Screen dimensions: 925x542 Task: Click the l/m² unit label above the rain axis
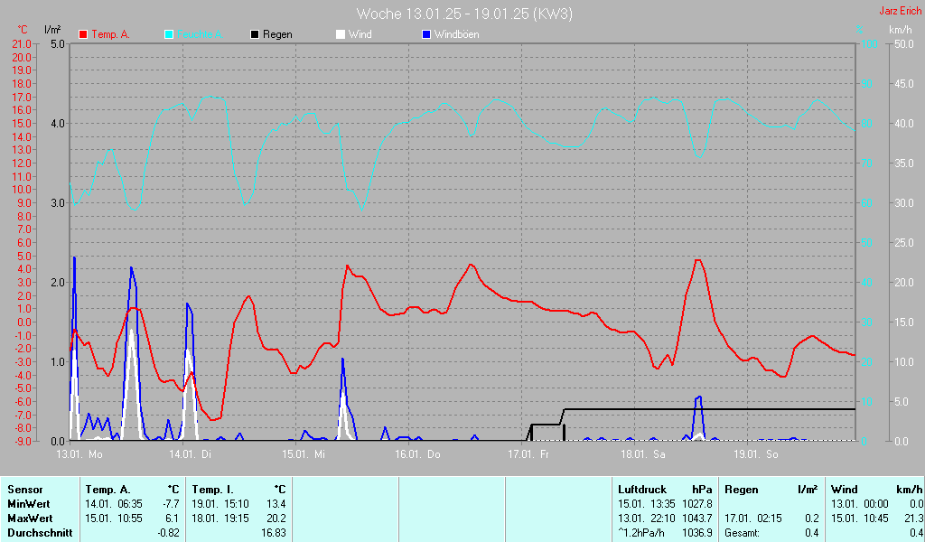point(52,30)
